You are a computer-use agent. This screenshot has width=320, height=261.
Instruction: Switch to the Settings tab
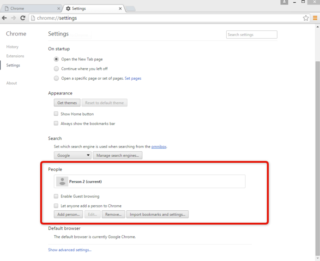click(94, 9)
